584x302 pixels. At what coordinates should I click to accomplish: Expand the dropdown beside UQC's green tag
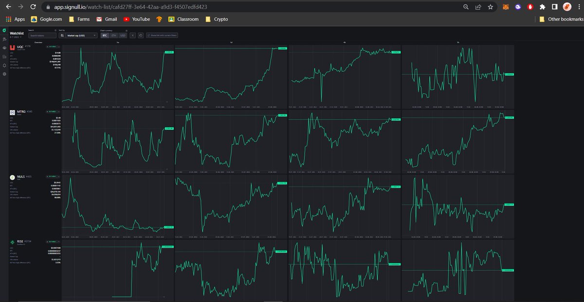[58, 47]
